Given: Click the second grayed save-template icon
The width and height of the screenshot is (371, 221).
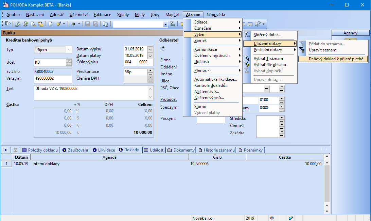Looking at the screenshot, I should 95,24.
